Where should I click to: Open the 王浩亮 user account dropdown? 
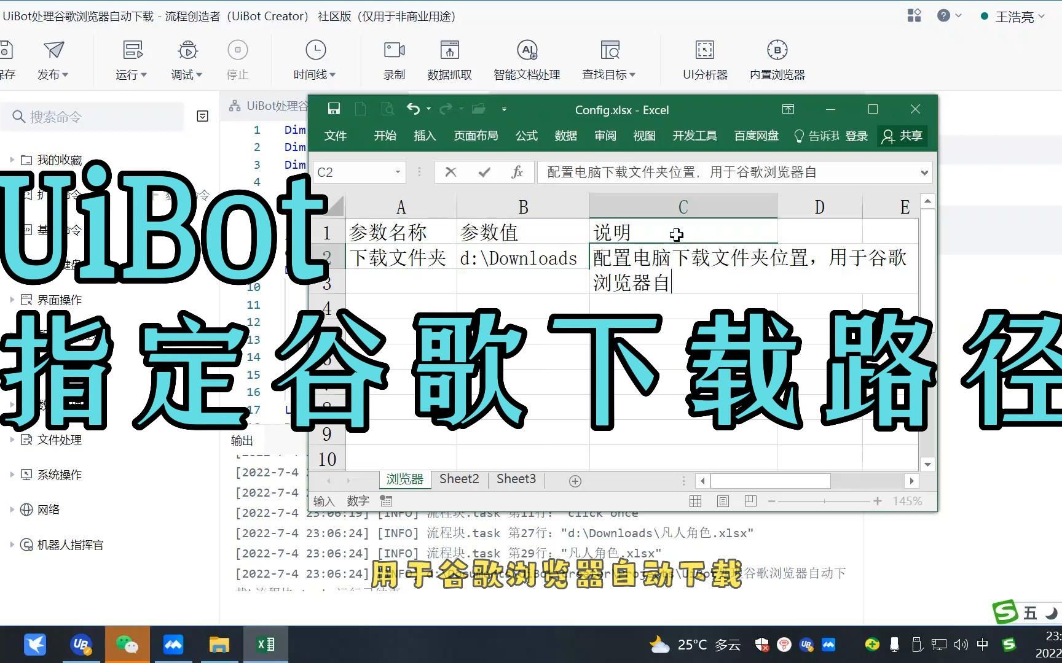click(1013, 17)
